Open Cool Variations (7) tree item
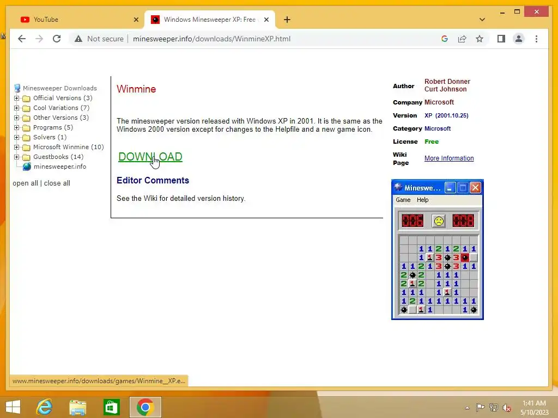This screenshot has height=418, width=558. [61, 108]
